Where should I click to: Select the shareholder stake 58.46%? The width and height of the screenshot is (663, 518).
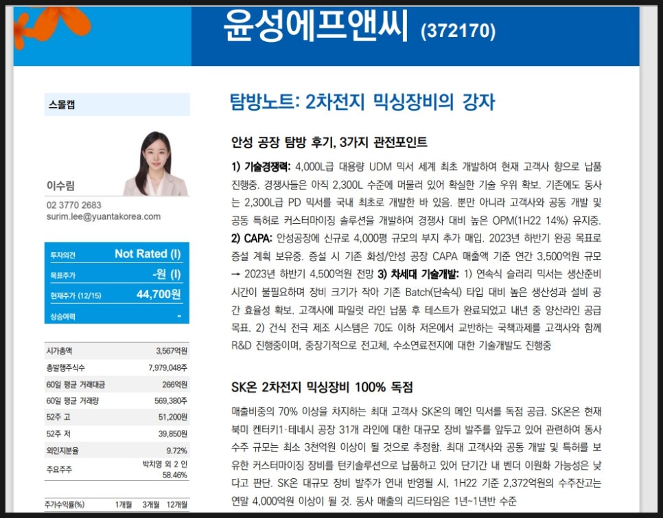click(174, 475)
